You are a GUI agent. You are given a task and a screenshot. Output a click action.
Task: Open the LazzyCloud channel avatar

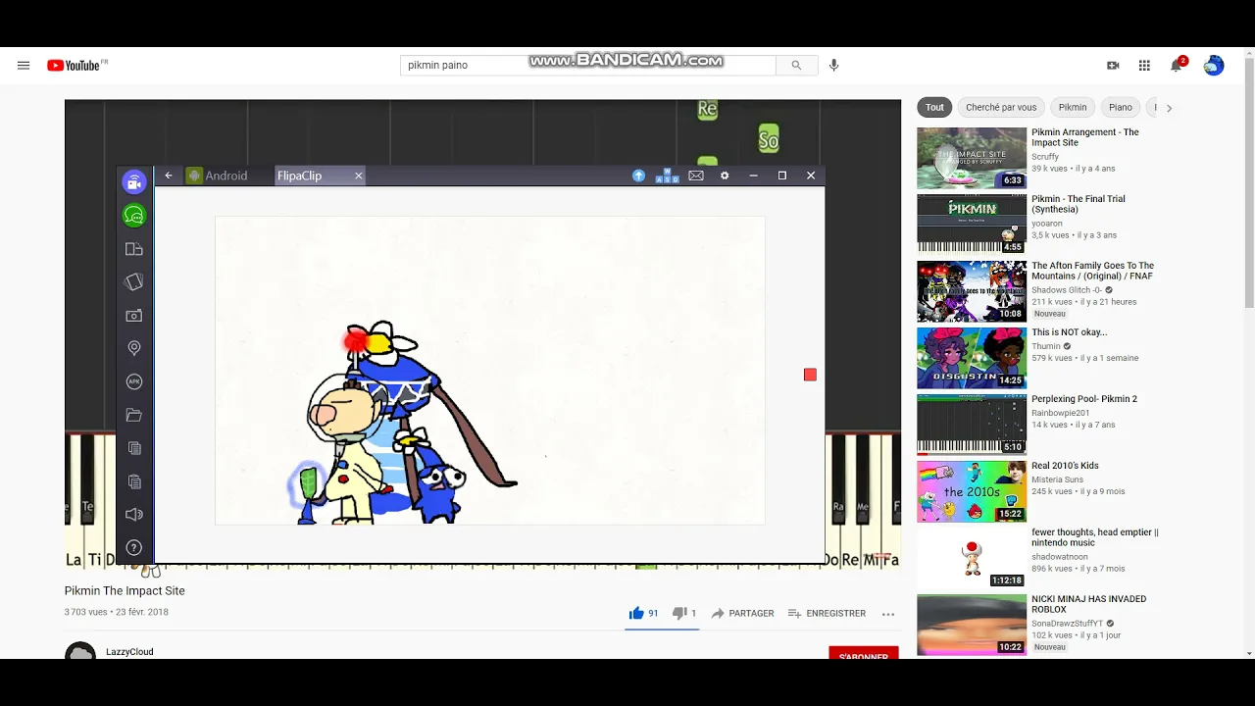pos(80,652)
